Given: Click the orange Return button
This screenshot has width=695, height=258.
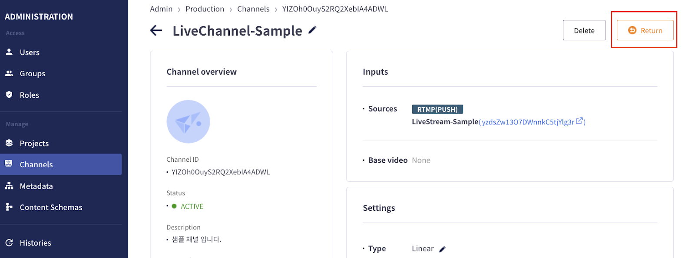Looking at the screenshot, I should pyautogui.click(x=645, y=30).
